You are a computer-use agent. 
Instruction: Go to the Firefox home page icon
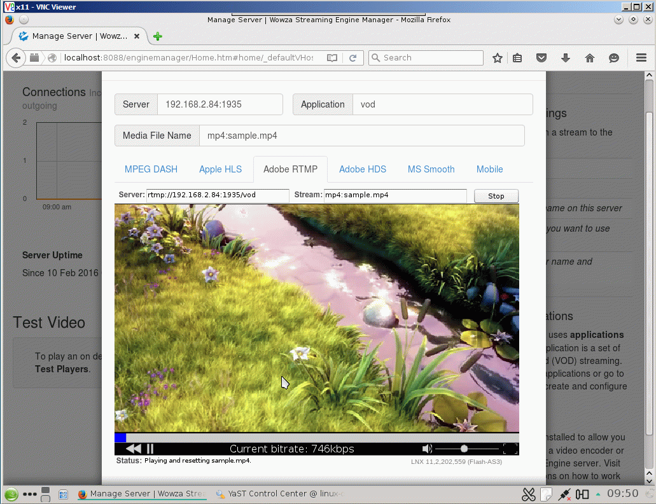click(x=589, y=58)
